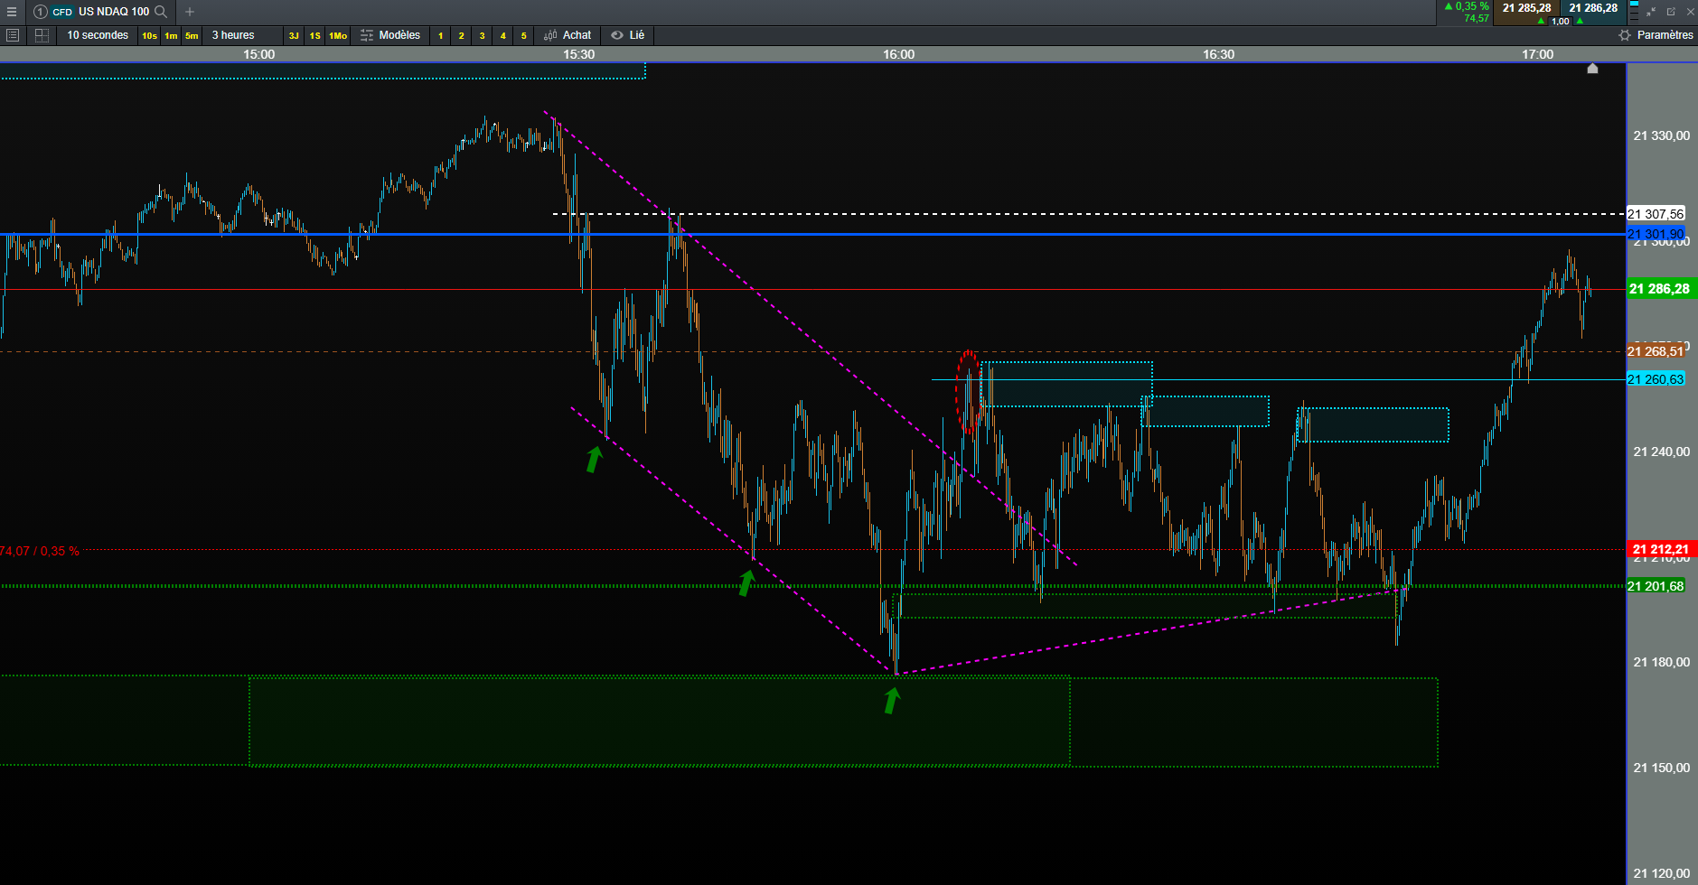Click the 21 307,56 white price label

1656,214
